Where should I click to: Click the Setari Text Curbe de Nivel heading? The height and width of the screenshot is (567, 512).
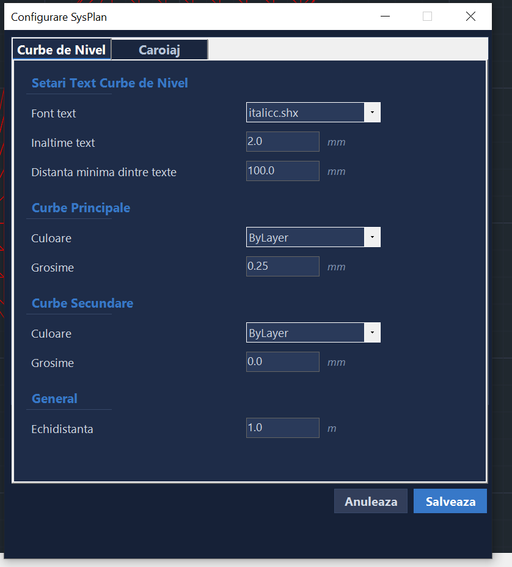tap(110, 83)
